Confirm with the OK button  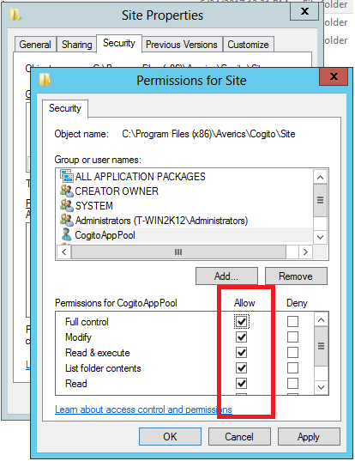(170, 437)
